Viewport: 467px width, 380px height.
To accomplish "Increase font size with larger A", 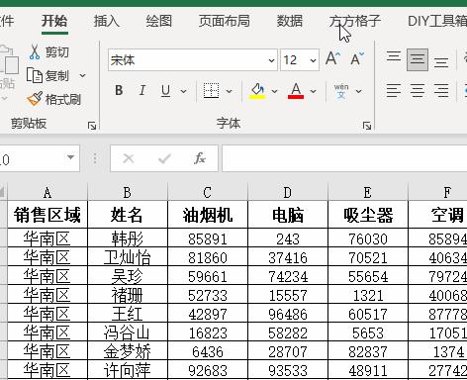I will click(x=332, y=58).
